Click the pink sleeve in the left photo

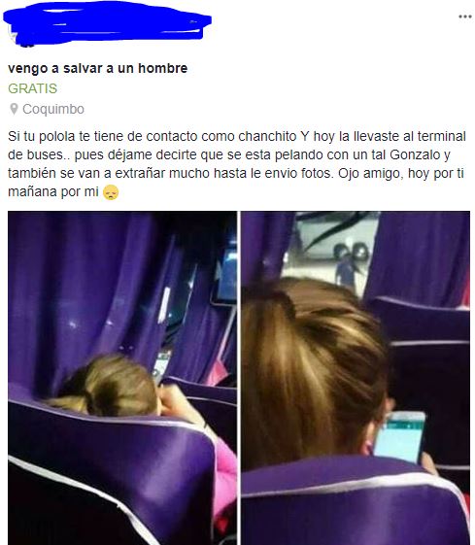point(223,480)
